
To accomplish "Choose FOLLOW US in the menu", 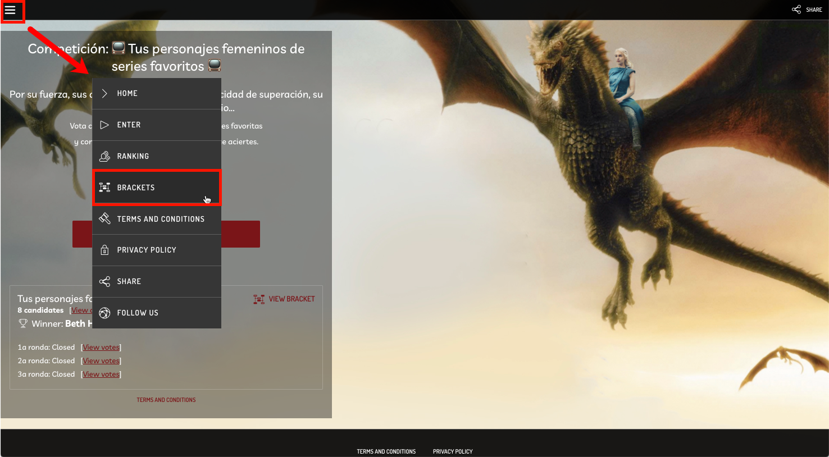I will pos(157,313).
